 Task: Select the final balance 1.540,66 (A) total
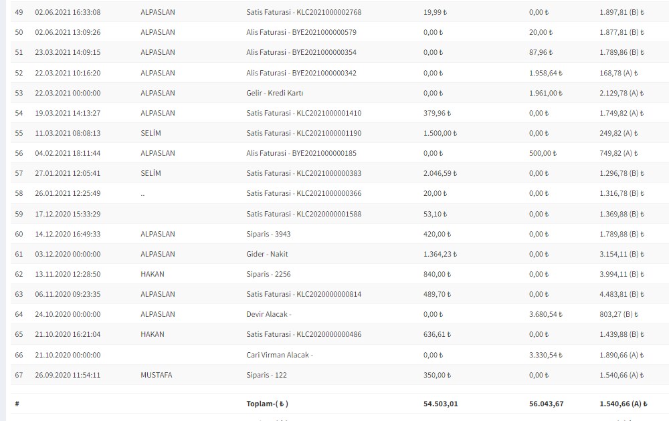pos(622,404)
